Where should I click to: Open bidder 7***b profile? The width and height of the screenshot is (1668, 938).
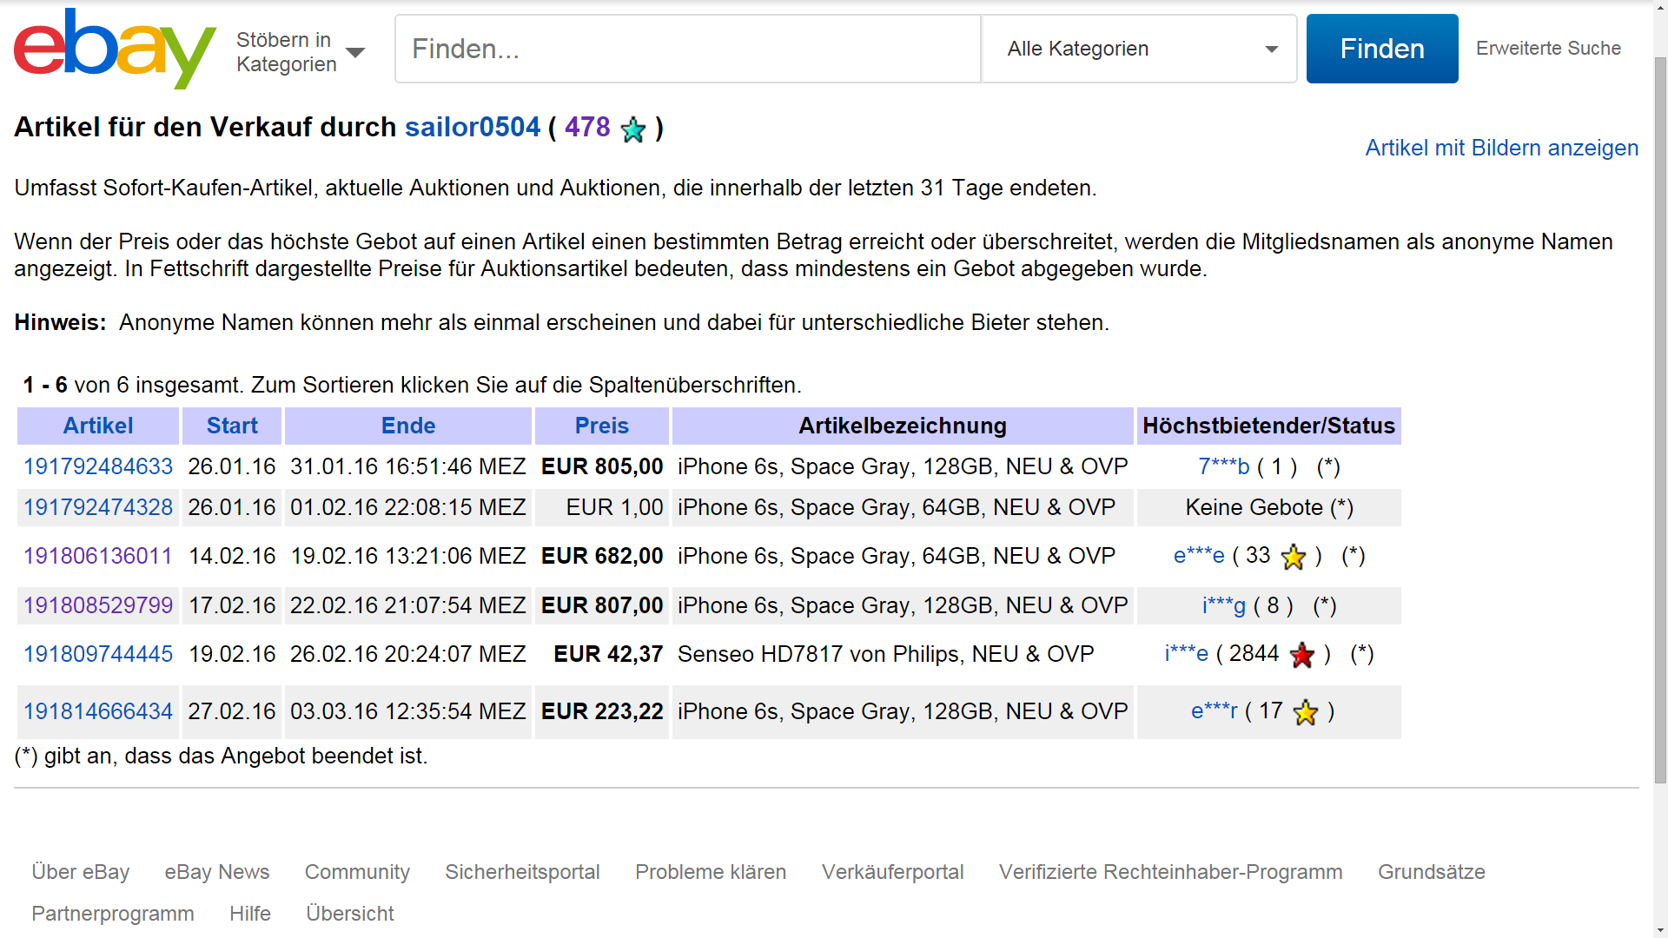(1223, 466)
